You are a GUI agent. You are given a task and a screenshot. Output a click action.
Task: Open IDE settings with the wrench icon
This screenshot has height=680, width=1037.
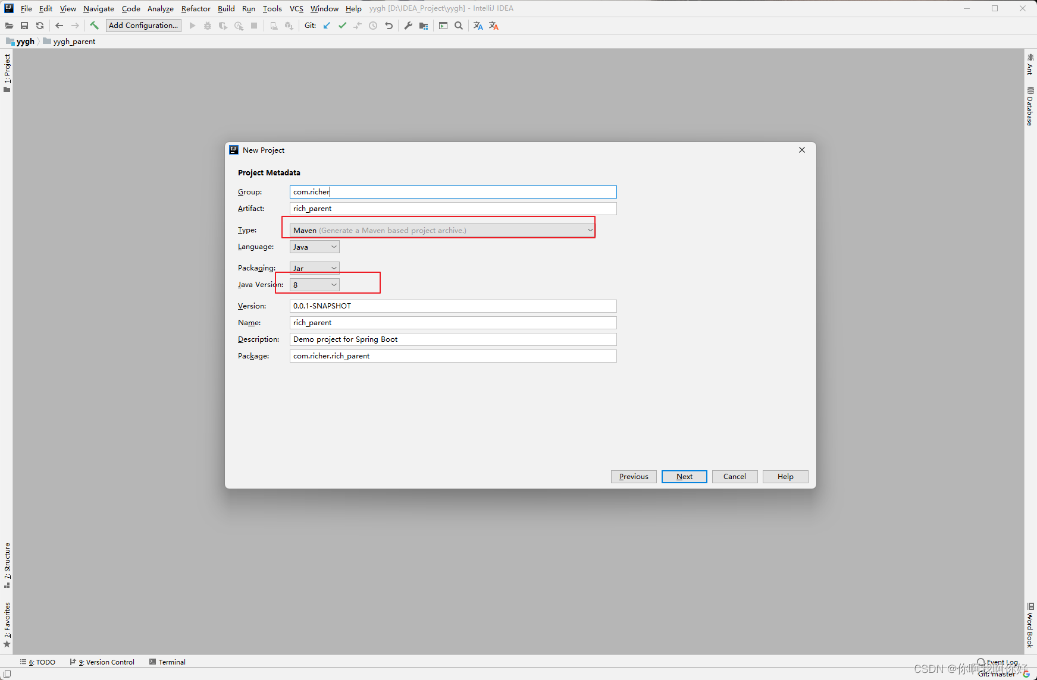(x=408, y=26)
